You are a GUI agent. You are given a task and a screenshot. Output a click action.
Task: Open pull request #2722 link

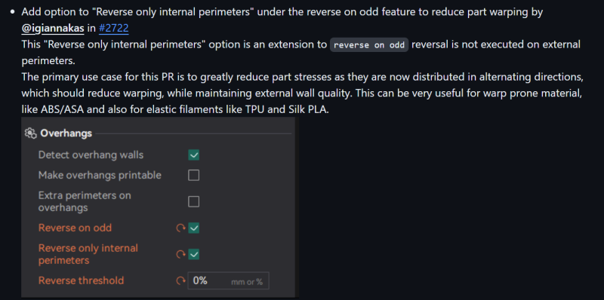pyautogui.click(x=113, y=28)
